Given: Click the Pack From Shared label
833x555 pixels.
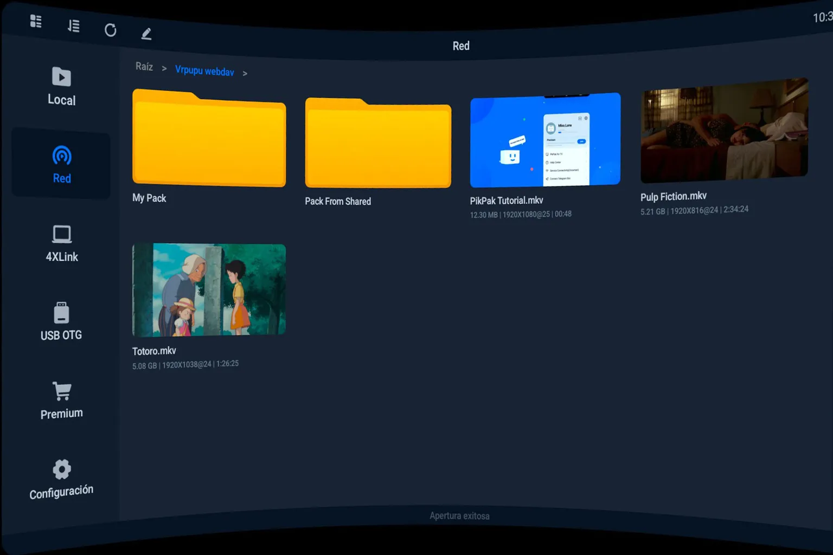Looking at the screenshot, I should point(338,201).
